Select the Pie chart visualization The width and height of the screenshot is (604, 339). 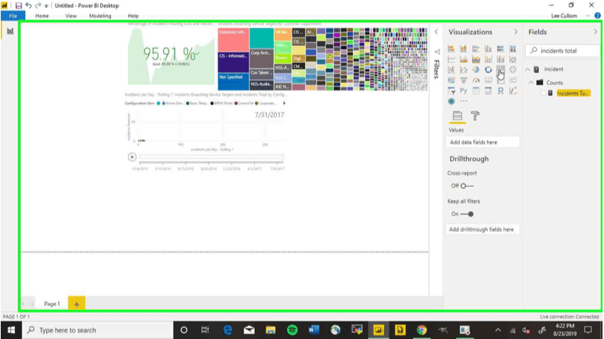(x=476, y=70)
